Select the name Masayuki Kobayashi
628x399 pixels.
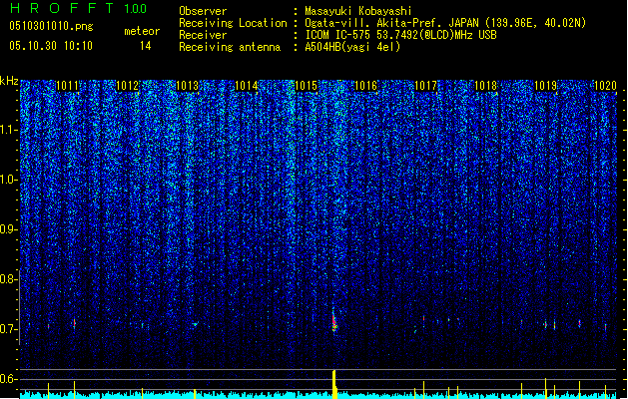click(358, 11)
